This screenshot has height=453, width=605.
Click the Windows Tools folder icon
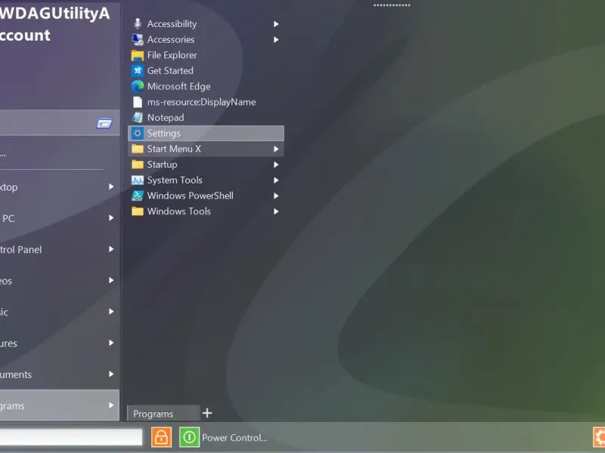[x=138, y=211]
